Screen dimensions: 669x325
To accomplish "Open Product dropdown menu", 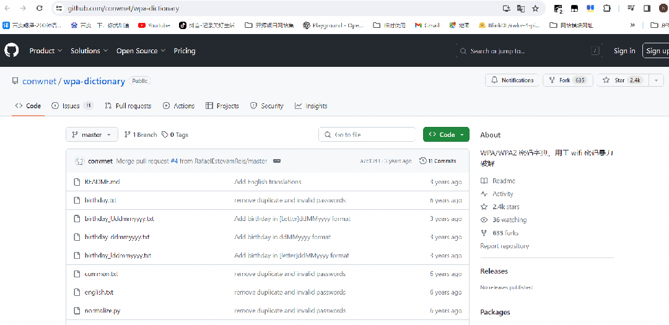I will (46, 51).
